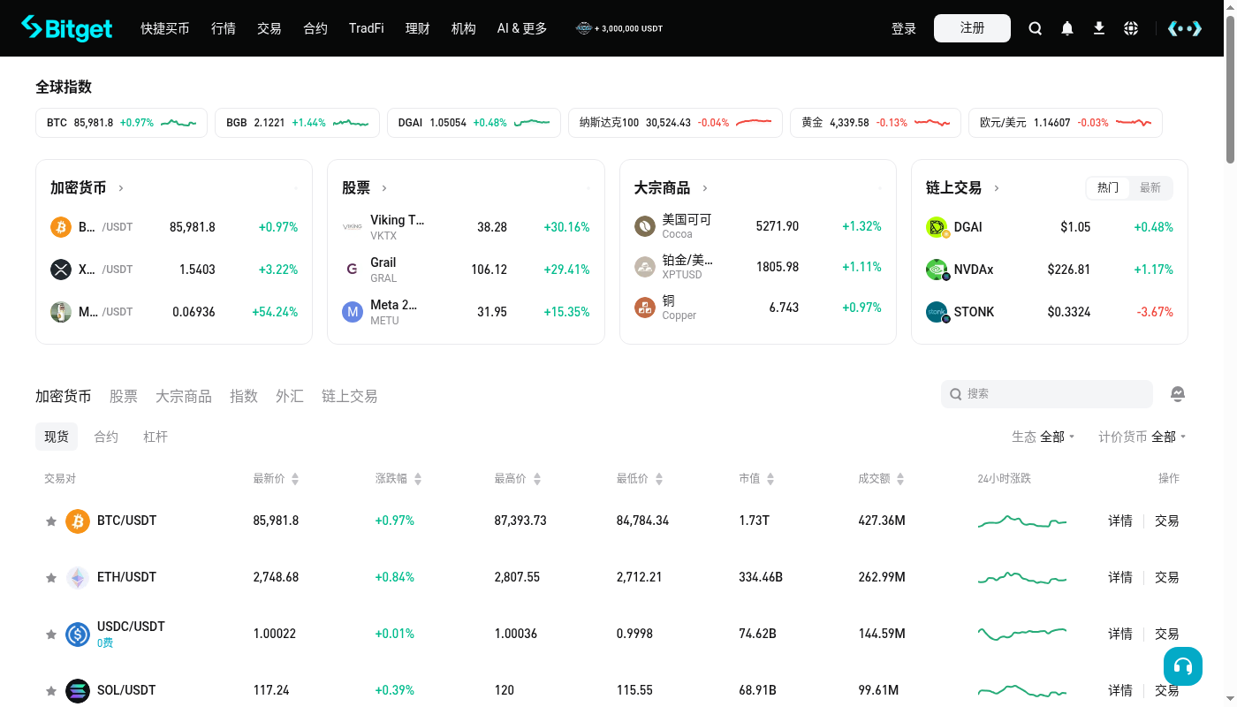Switch on-chain card to 最新
The height and width of the screenshot is (707, 1237).
pyautogui.click(x=1150, y=187)
